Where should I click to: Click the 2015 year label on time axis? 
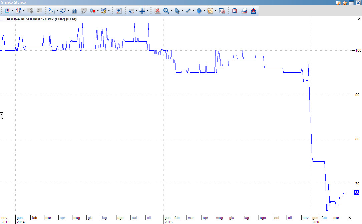click(x=168, y=222)
